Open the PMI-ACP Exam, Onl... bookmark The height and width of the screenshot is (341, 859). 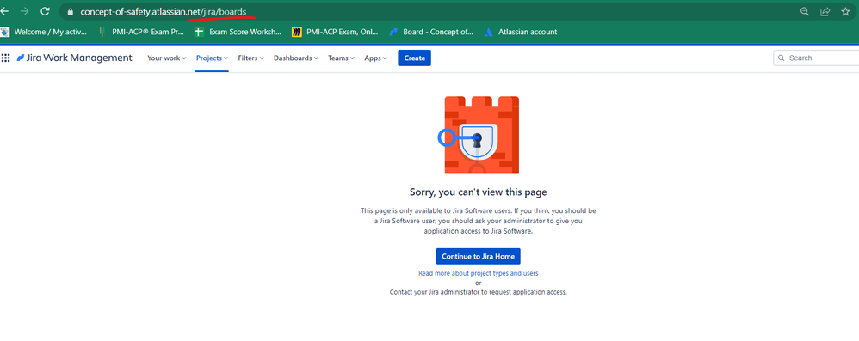(336, 32)
